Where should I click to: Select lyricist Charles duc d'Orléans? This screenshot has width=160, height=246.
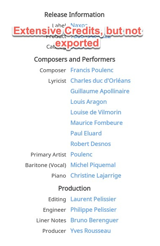[100, 81]
